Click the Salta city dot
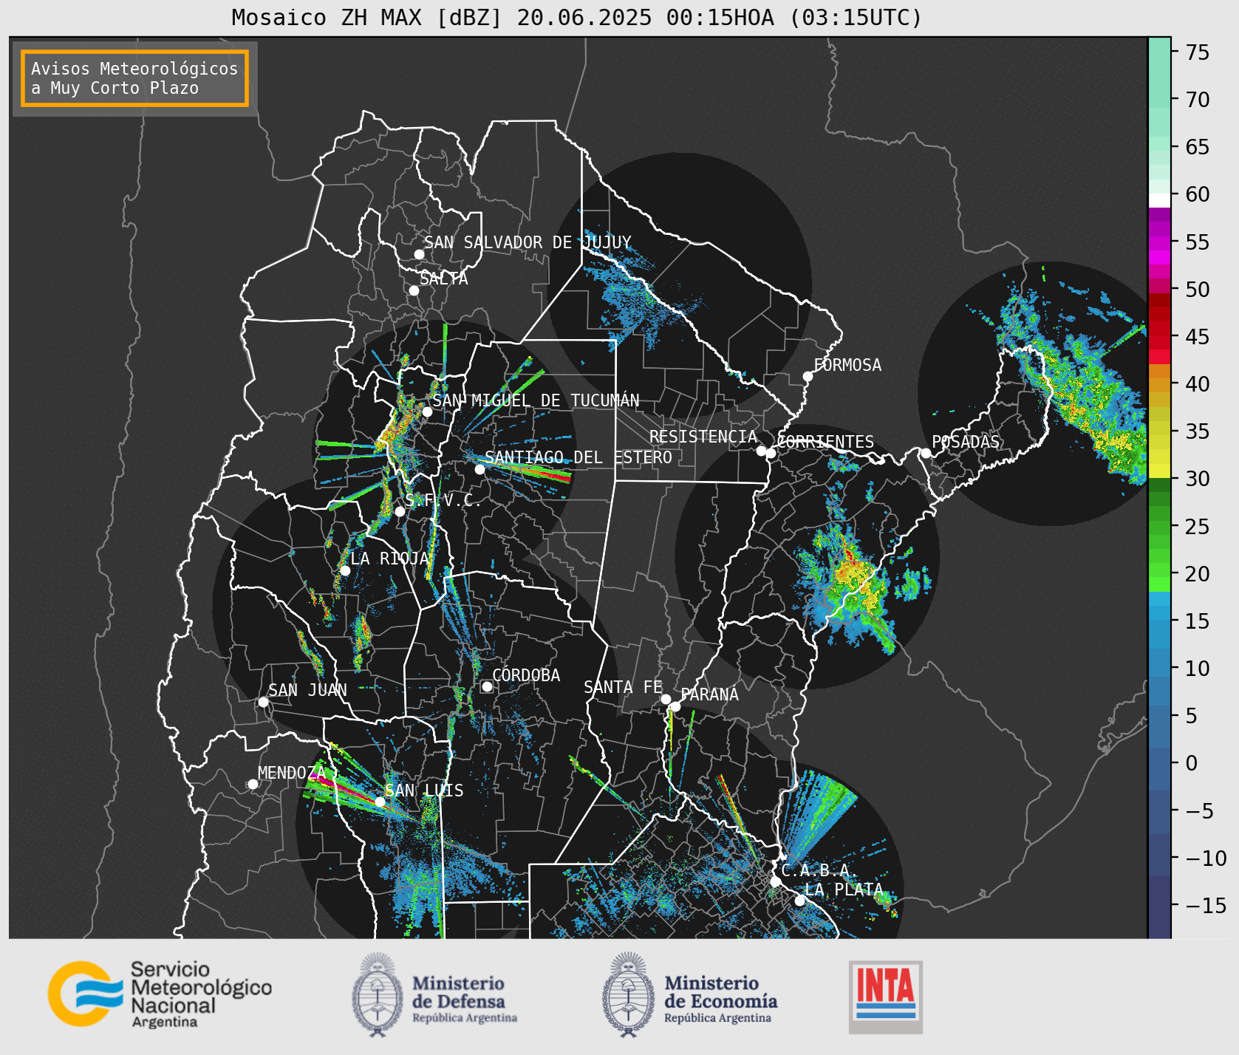 tap(414, 290)
